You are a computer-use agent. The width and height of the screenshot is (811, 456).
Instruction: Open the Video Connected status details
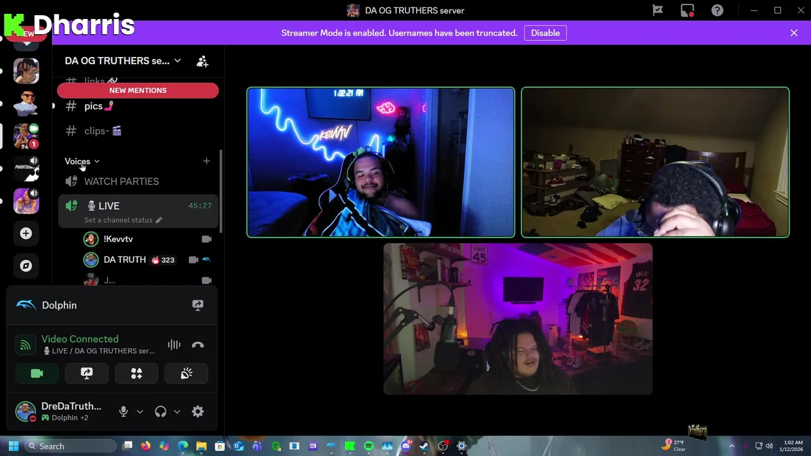point(80,339)
